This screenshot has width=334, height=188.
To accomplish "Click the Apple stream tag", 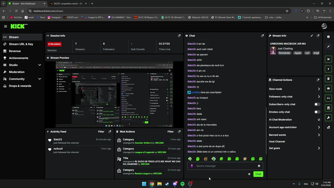I will point(298,53).
